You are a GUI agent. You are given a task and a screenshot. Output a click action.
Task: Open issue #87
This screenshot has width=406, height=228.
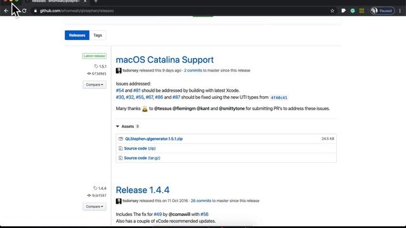(176, 97)
